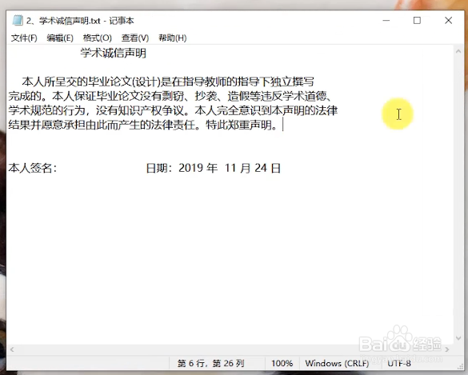Open the 帮助(H) menu
This screenshot has width=468, height=375.
(173, 38)
